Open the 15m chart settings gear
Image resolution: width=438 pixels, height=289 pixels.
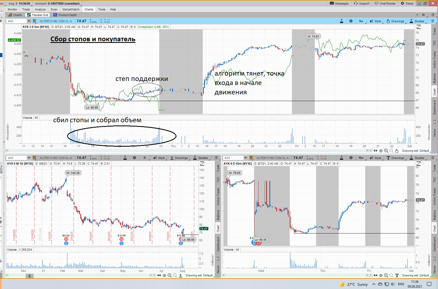tap(351, 158)
